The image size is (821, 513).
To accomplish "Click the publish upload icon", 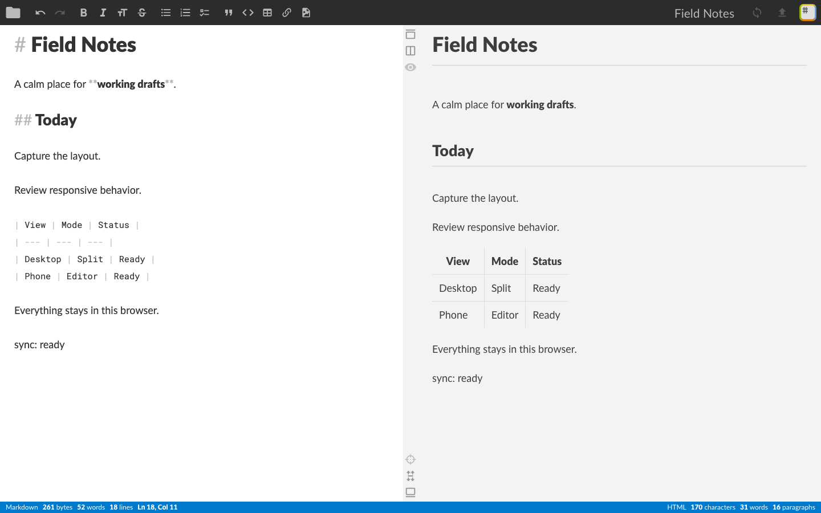I will tap(782, 13).
